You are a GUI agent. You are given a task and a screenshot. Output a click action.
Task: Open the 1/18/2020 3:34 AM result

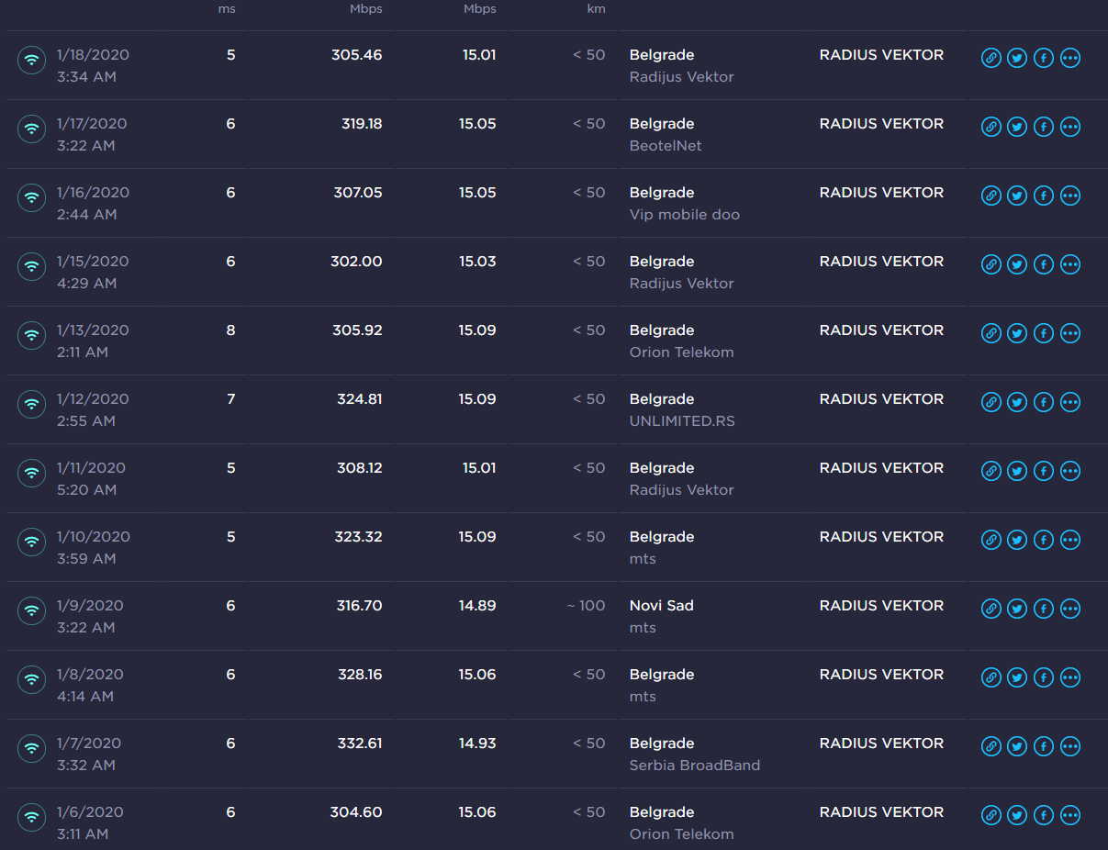pos(92,65)
